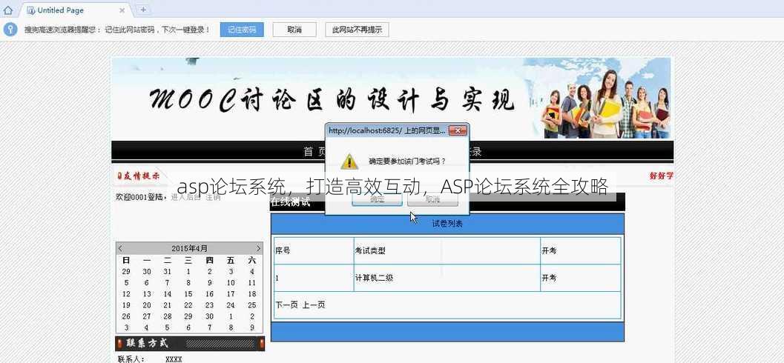Image resolution: width=784 pixels, height=363 pixels.
Task: Select April 22 in calendar
Action: pyautogui.click(x=188, y=305)
